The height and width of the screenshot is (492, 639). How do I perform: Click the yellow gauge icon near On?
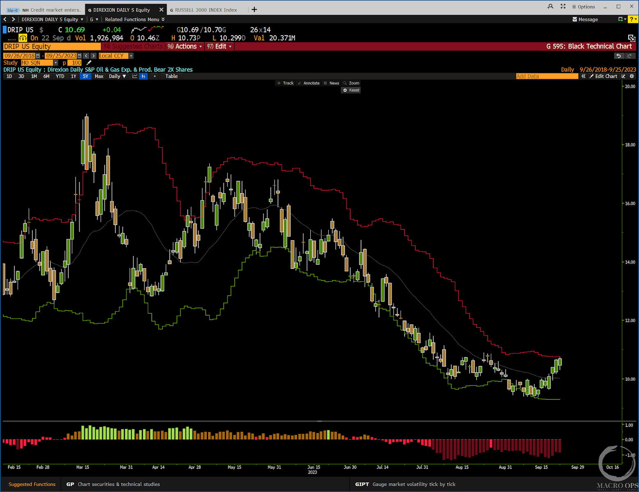click(23, 38)
